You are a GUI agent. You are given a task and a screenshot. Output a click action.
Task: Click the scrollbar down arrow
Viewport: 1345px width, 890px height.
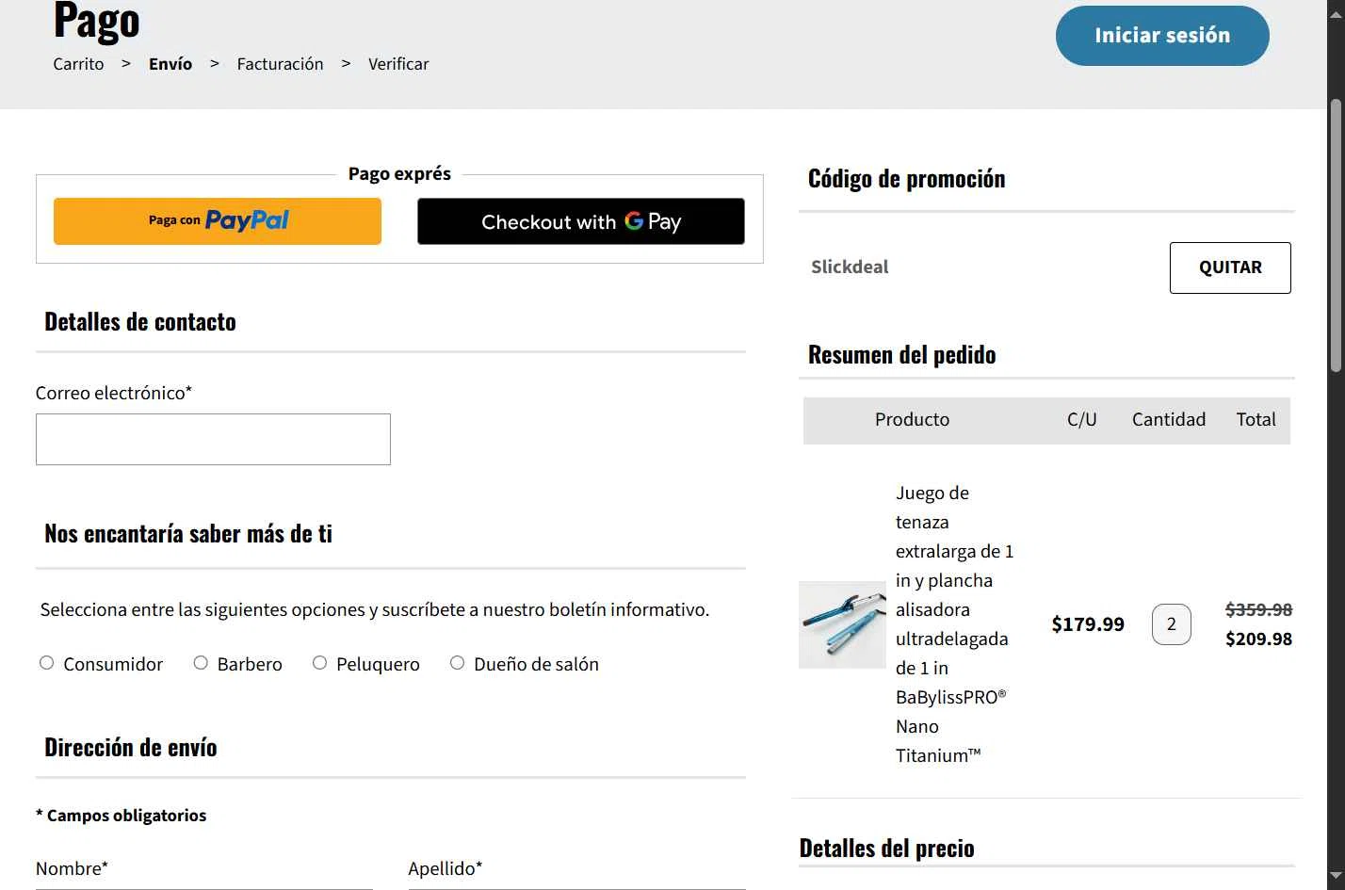1336,878
